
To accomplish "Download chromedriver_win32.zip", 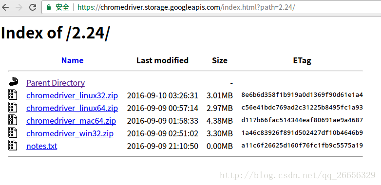I will pos(70,133).
